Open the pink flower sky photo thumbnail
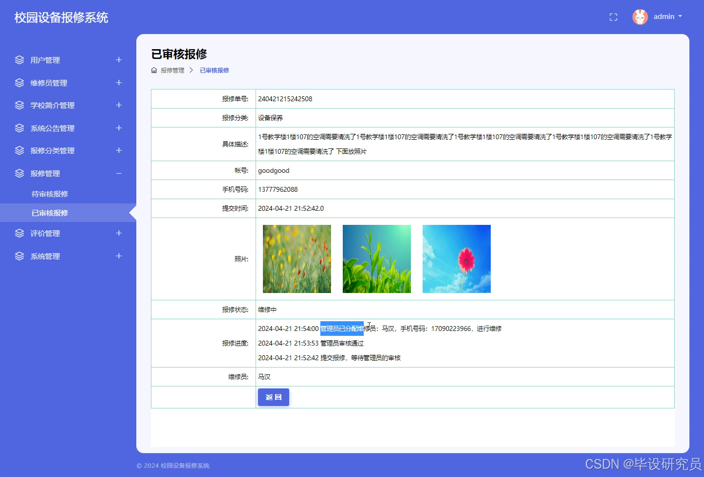Viewport: 704px width, 477px height. [457, 259]
